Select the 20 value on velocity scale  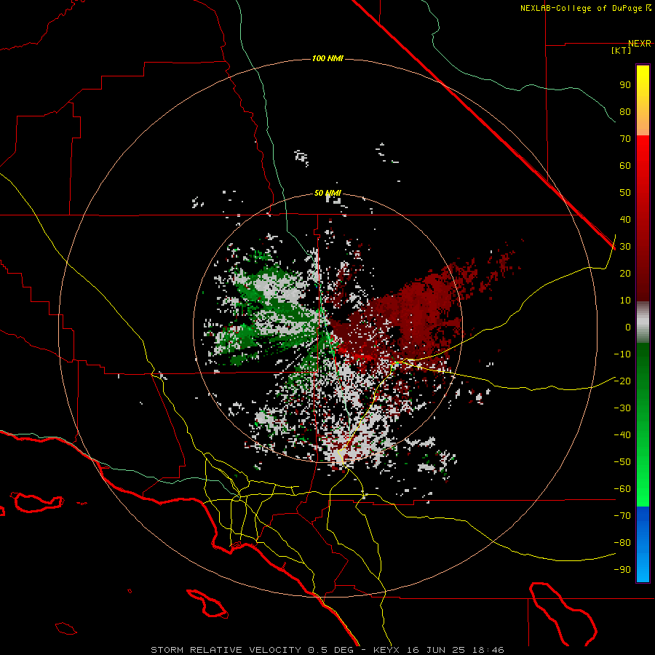625,274
